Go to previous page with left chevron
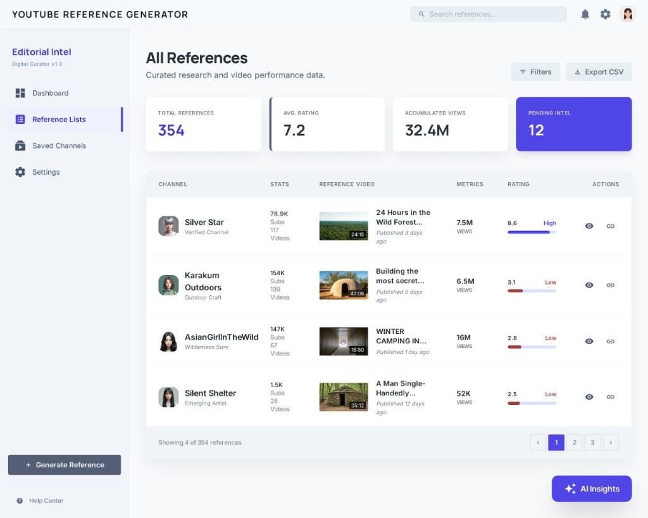Screen dimensions: 648x518 pyautogui.click(x=538, y=443)
